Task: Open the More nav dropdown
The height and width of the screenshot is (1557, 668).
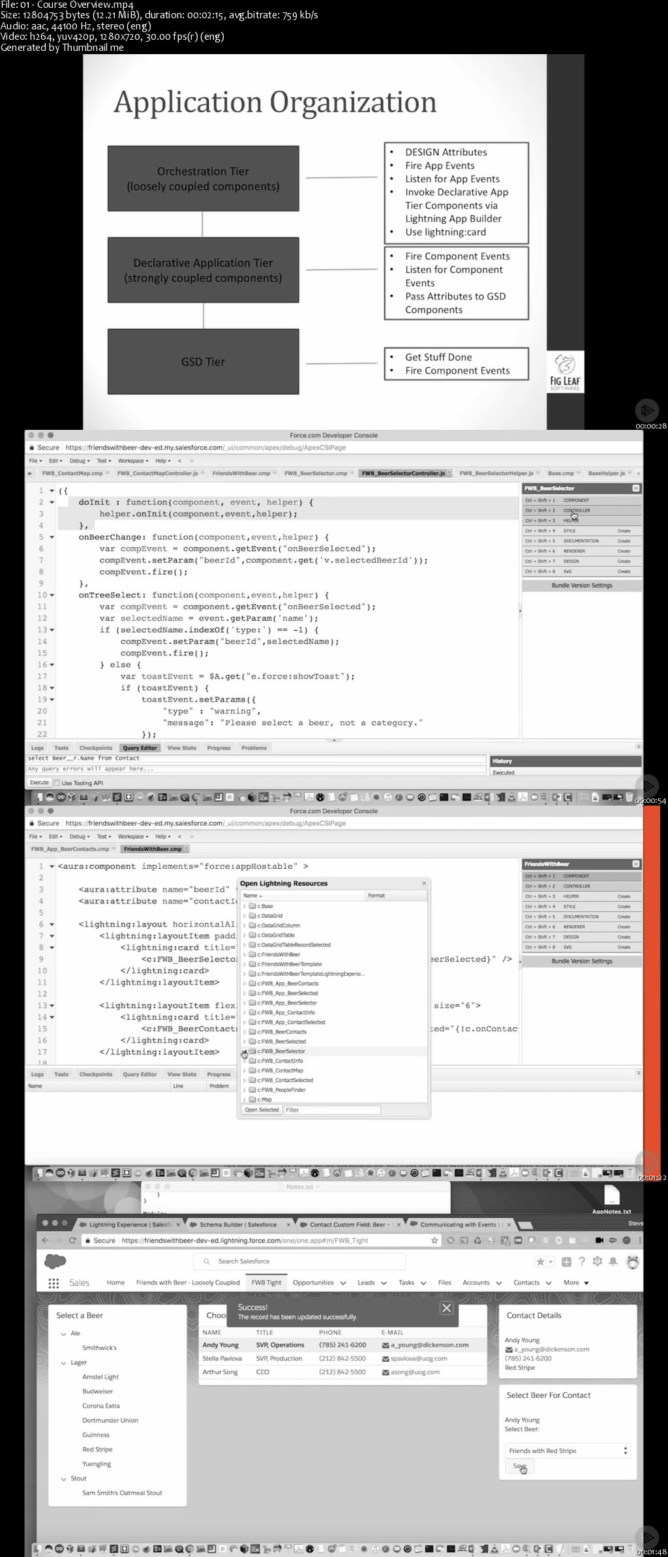Action: [x=577, y=1282]
